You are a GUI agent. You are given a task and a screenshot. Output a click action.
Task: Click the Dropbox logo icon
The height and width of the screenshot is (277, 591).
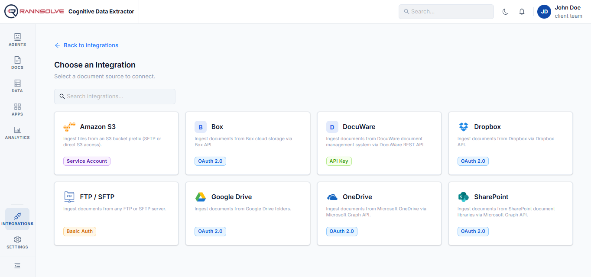[464, 127]
